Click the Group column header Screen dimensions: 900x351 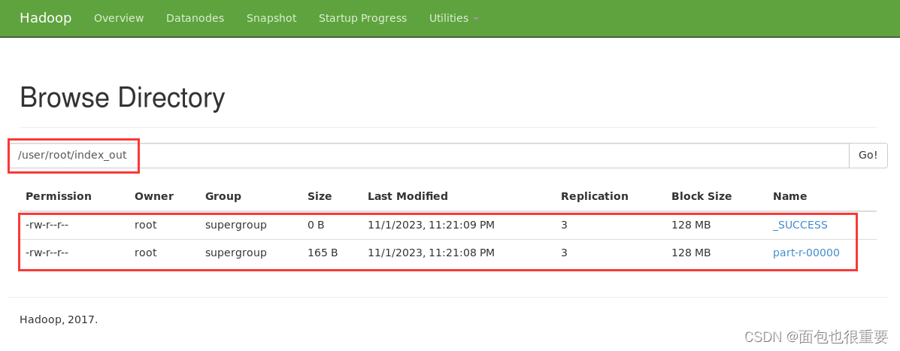coord(223,196)
